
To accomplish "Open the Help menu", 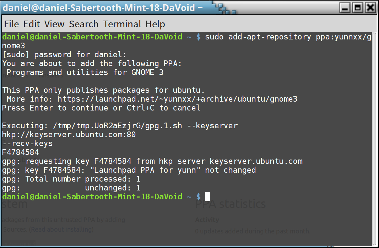I will (x=155, y=25).
